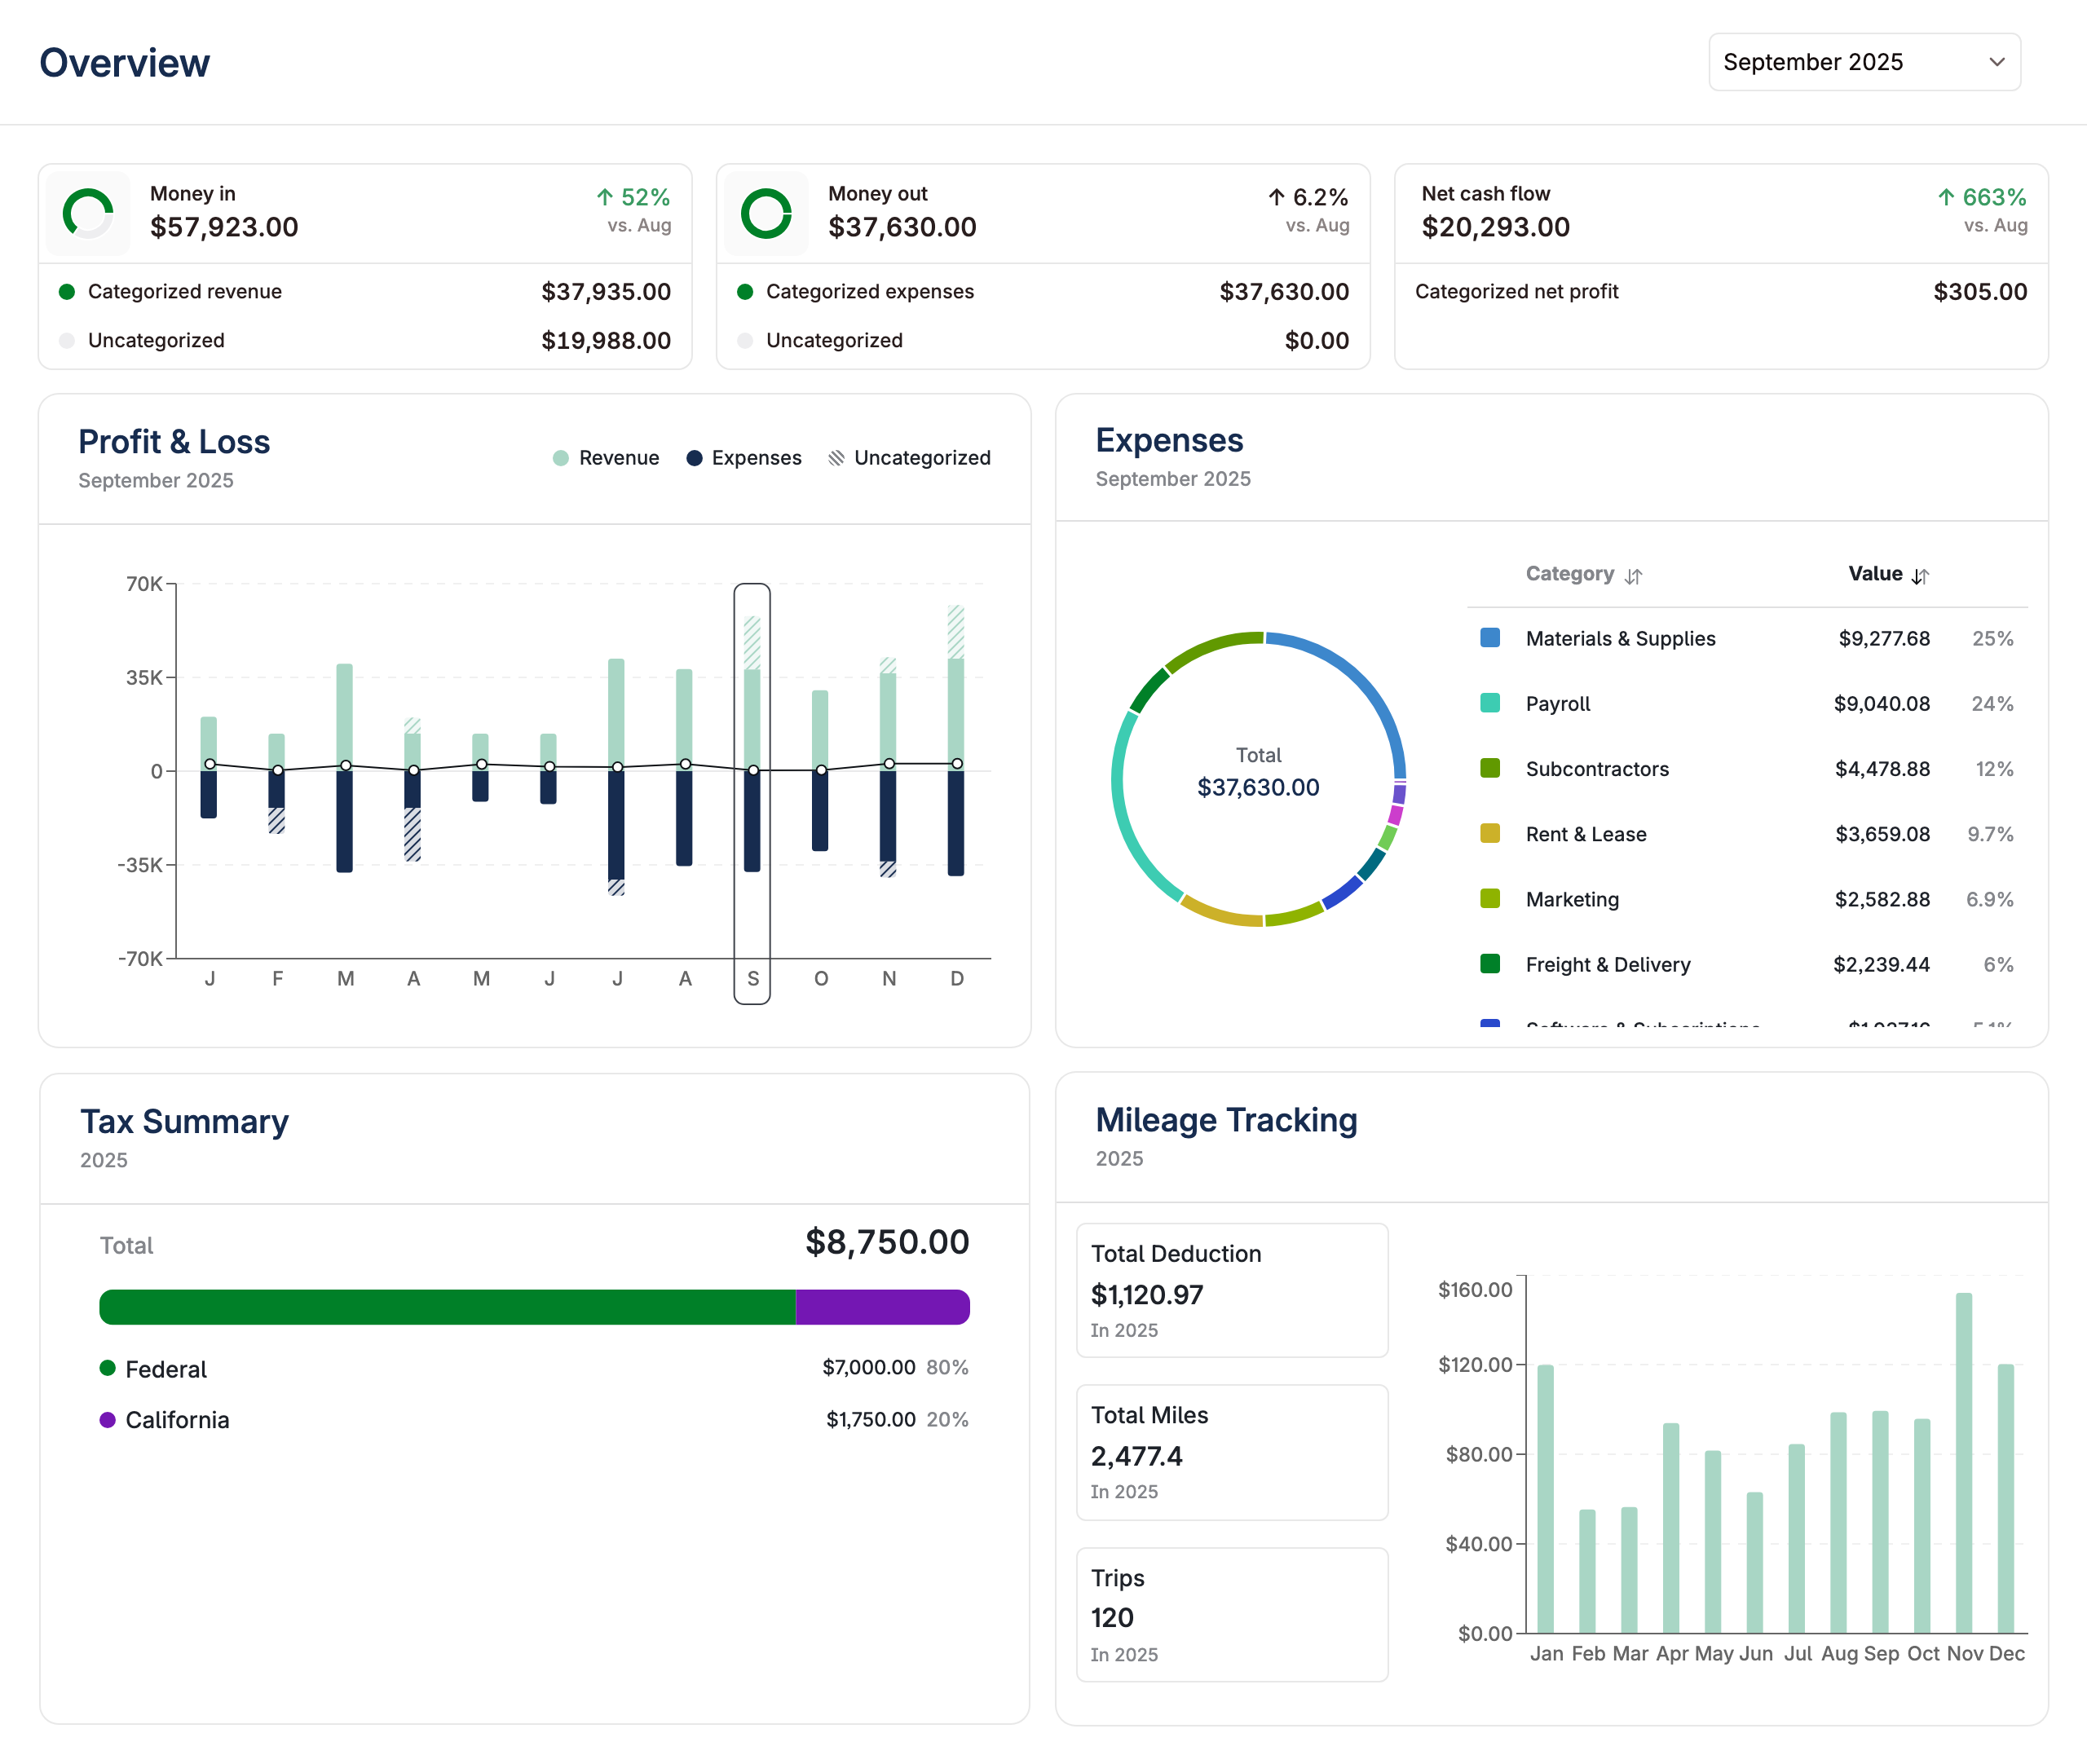2087x1764 pixels.
Task: Click the Categorized revenue amount $37,935.00
Action: click(606, 292)
